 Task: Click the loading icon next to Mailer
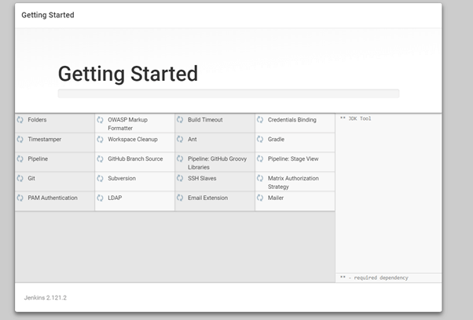pos(260,198)
